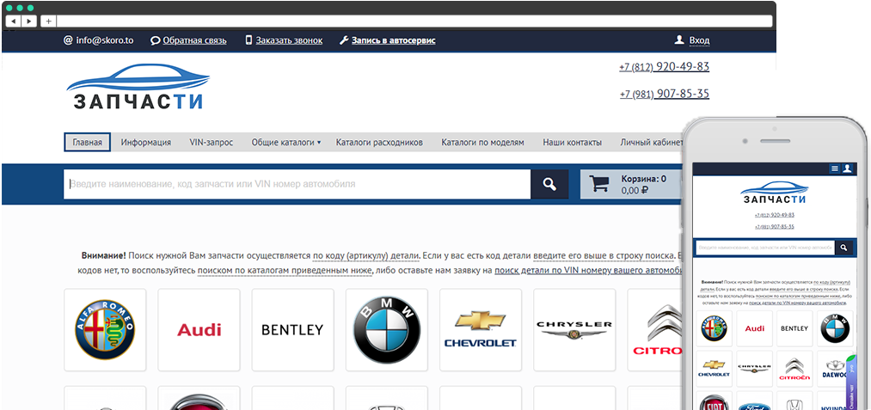Viewport: 871px width, 410px height.
Task: Tap the Chrysler tile in the phone view
Action: (x=754, y=369)
